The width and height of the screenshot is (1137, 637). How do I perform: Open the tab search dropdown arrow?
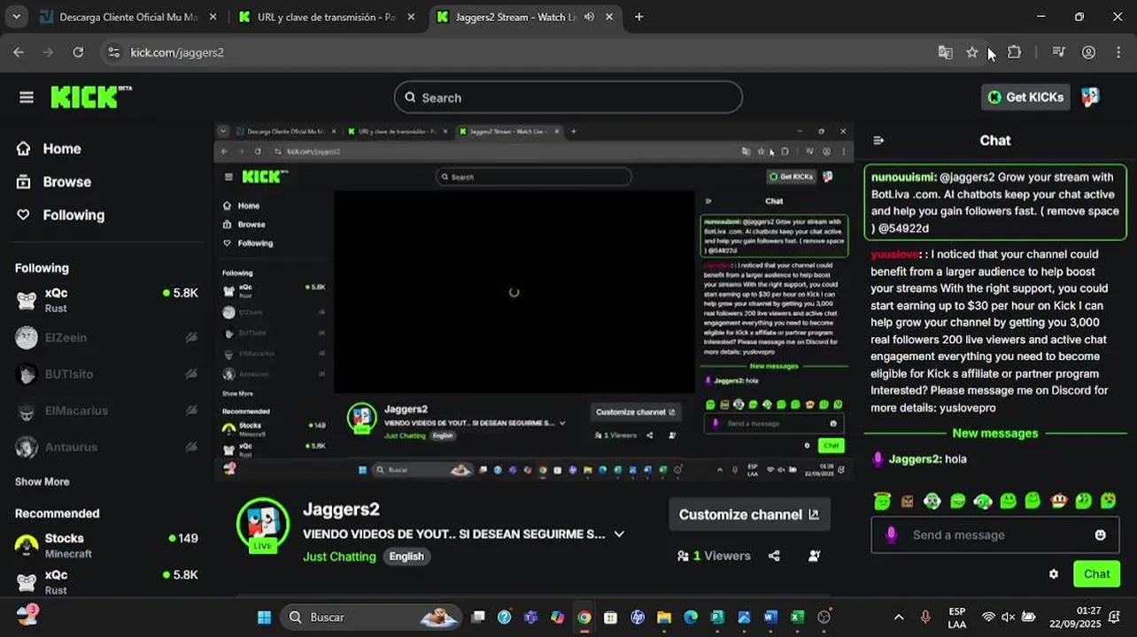click(17, 17)
